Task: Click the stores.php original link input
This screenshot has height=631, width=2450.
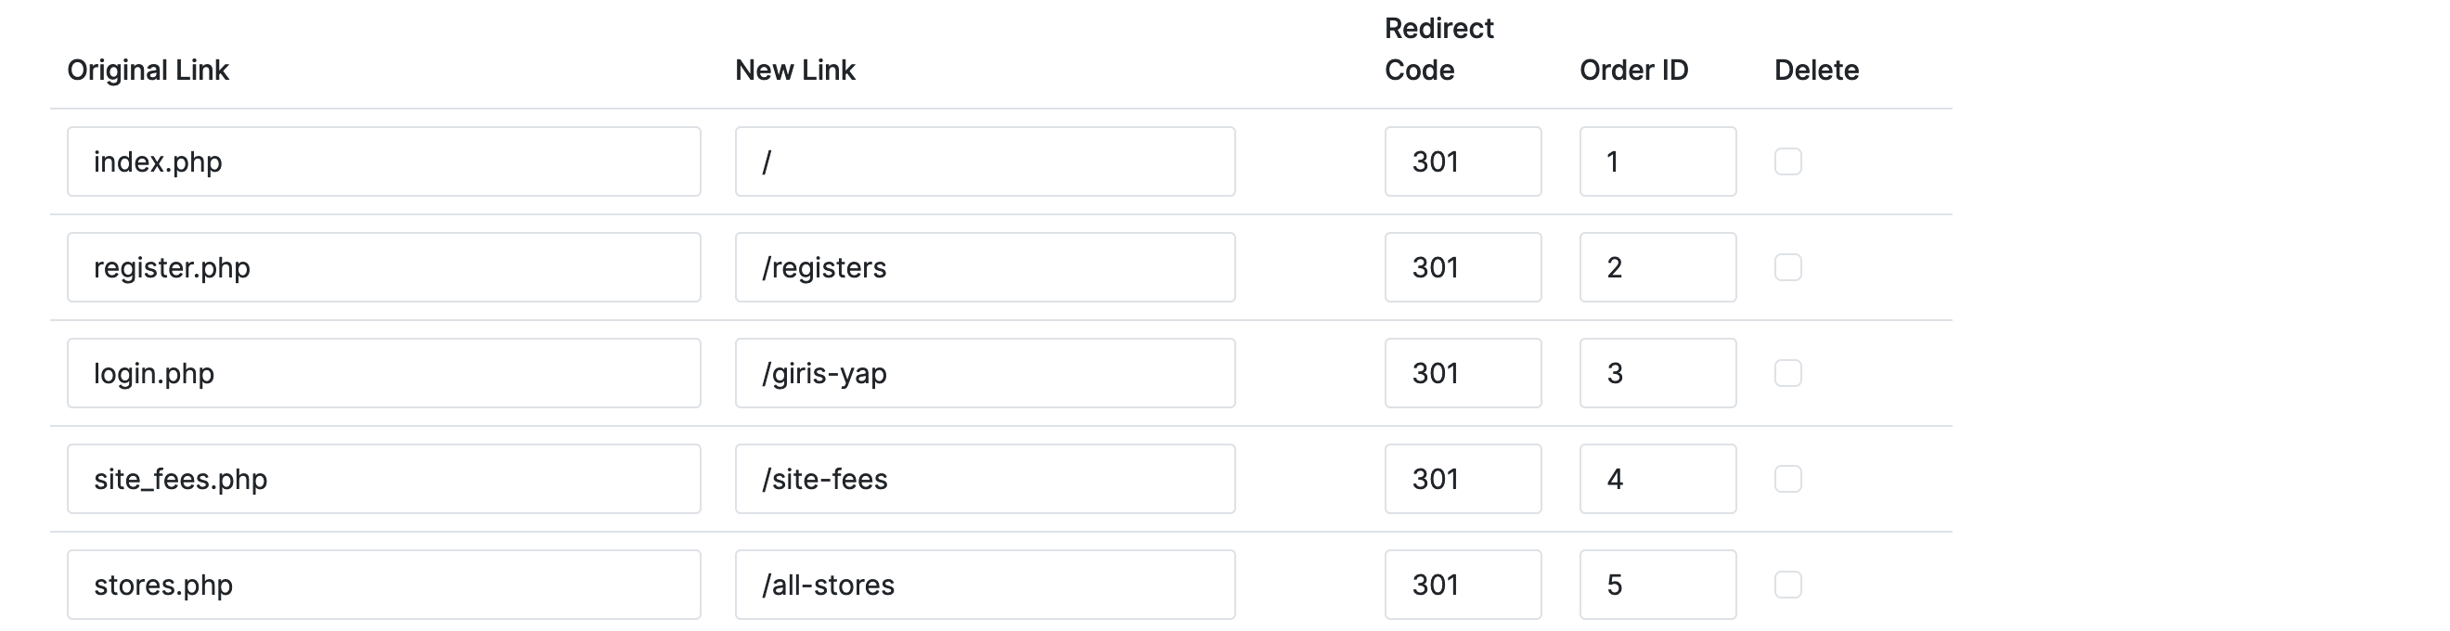Action: (x=383, y=584)
